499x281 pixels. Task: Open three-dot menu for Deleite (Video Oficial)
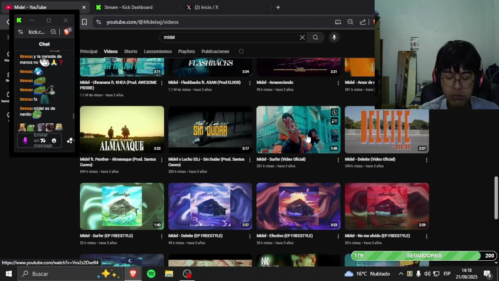tap(426, 160)
